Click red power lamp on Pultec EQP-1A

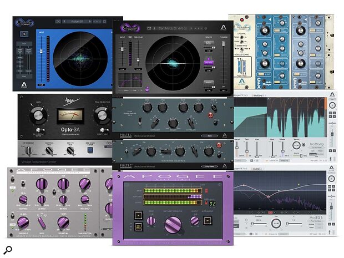point(210,115)
